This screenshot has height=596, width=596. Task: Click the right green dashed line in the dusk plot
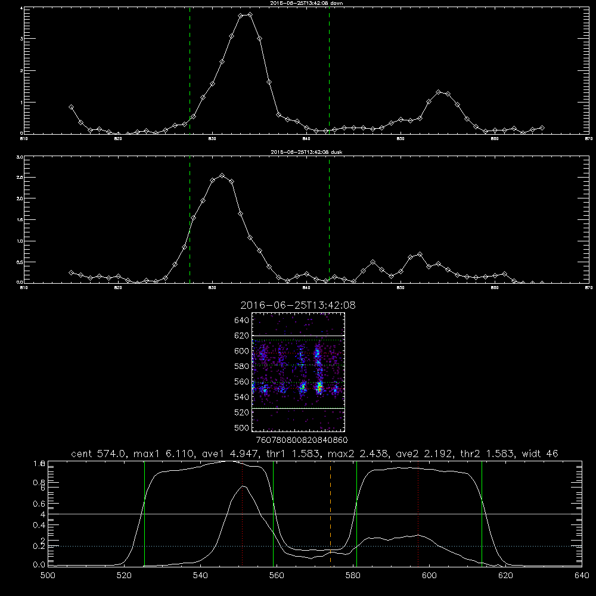(329, 219)
